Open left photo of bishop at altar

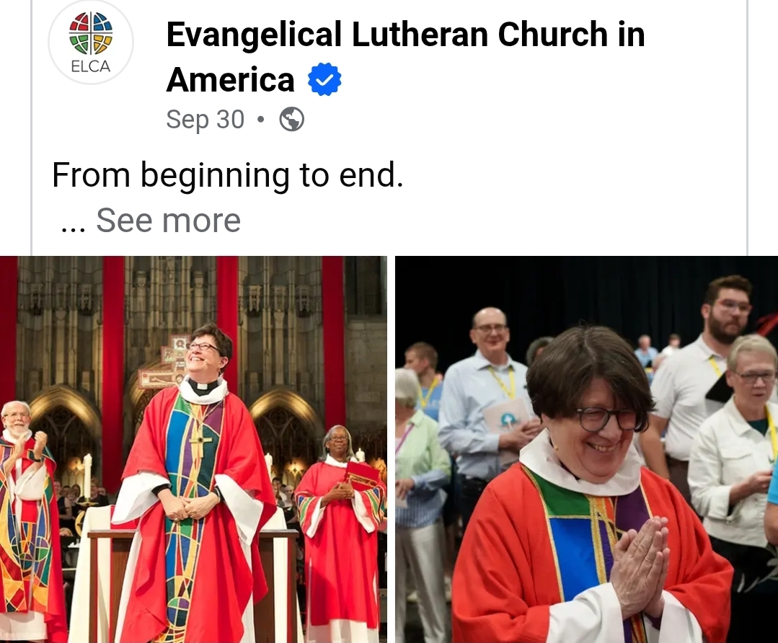(x=193, y=450)
